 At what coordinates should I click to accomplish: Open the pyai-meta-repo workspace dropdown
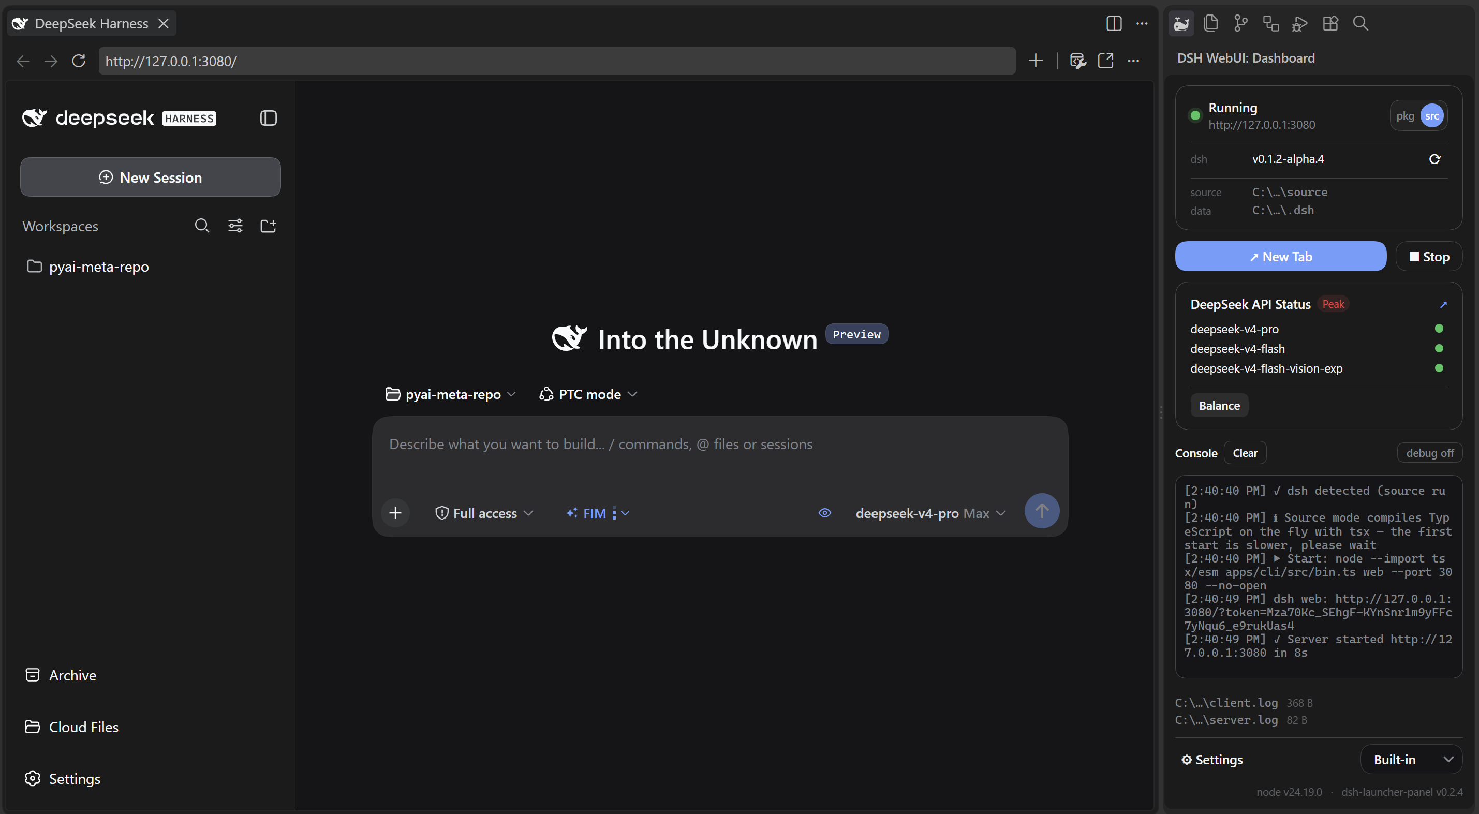[x=451, y=394]
